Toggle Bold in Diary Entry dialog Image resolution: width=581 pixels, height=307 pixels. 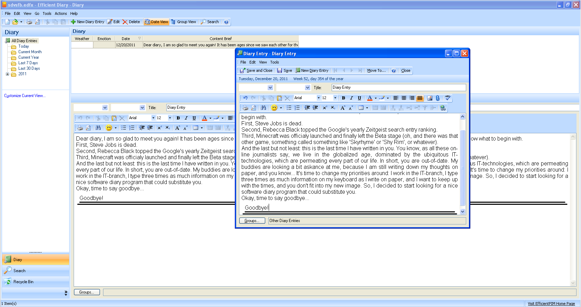[x=343, y=98]
